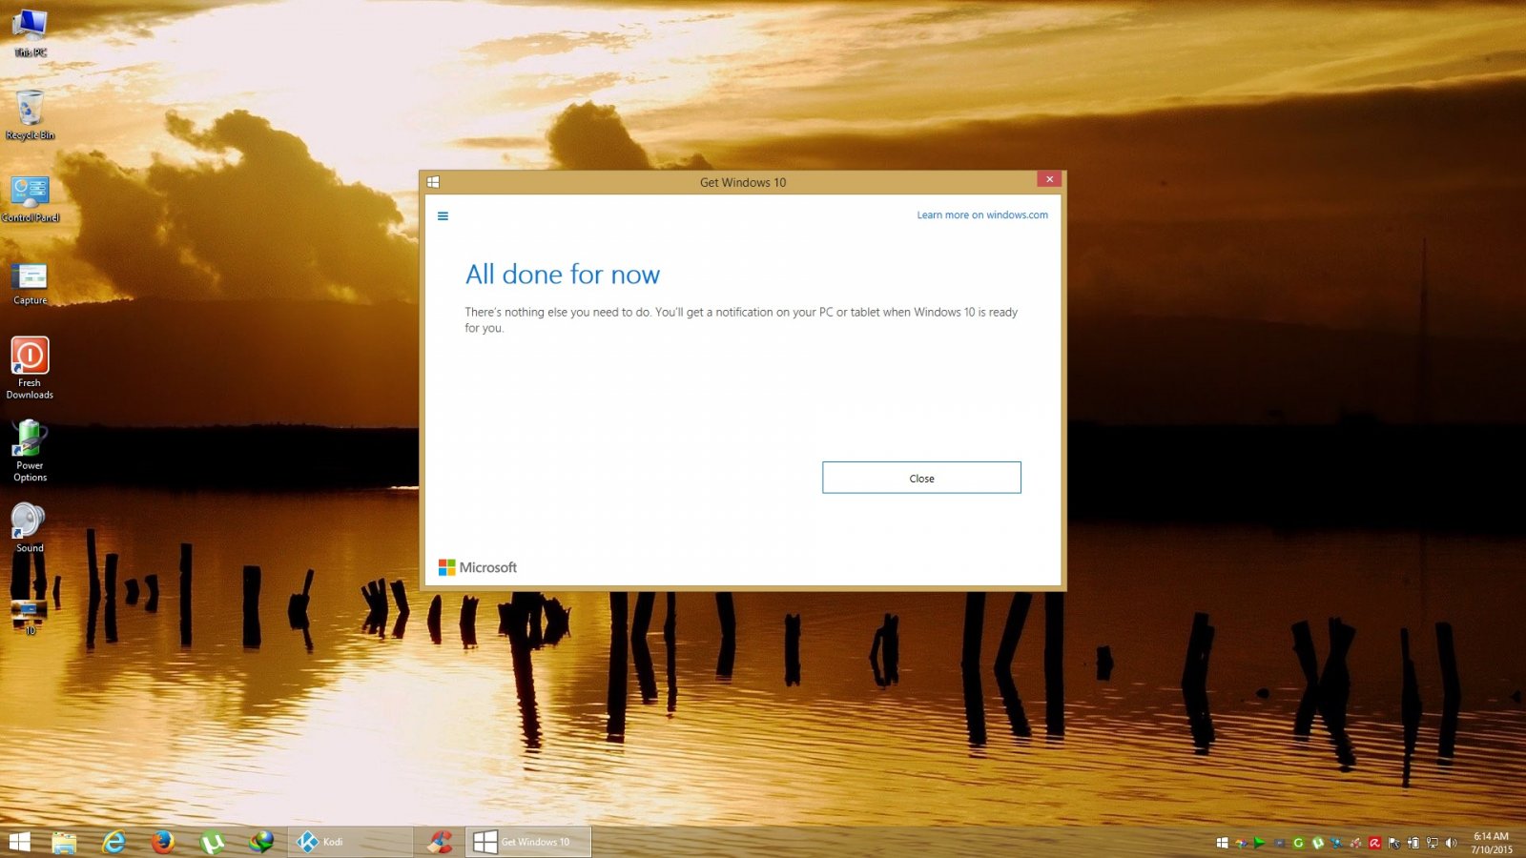The width and height of the screenshot is (1526, 858).
Task: Open CCleaner from the taskbar
Action: pos(440,842)
